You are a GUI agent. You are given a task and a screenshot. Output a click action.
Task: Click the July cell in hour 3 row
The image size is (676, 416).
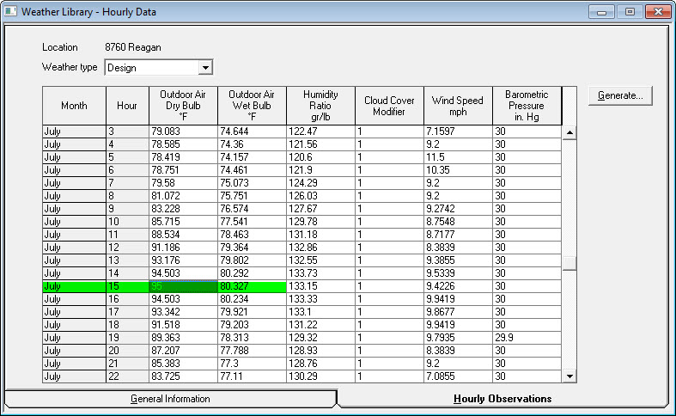(74, 132)
